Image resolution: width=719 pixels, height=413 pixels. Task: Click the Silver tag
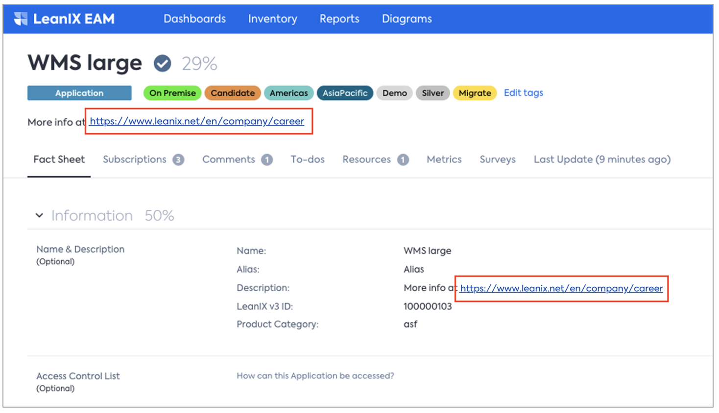tap(433, 93)
